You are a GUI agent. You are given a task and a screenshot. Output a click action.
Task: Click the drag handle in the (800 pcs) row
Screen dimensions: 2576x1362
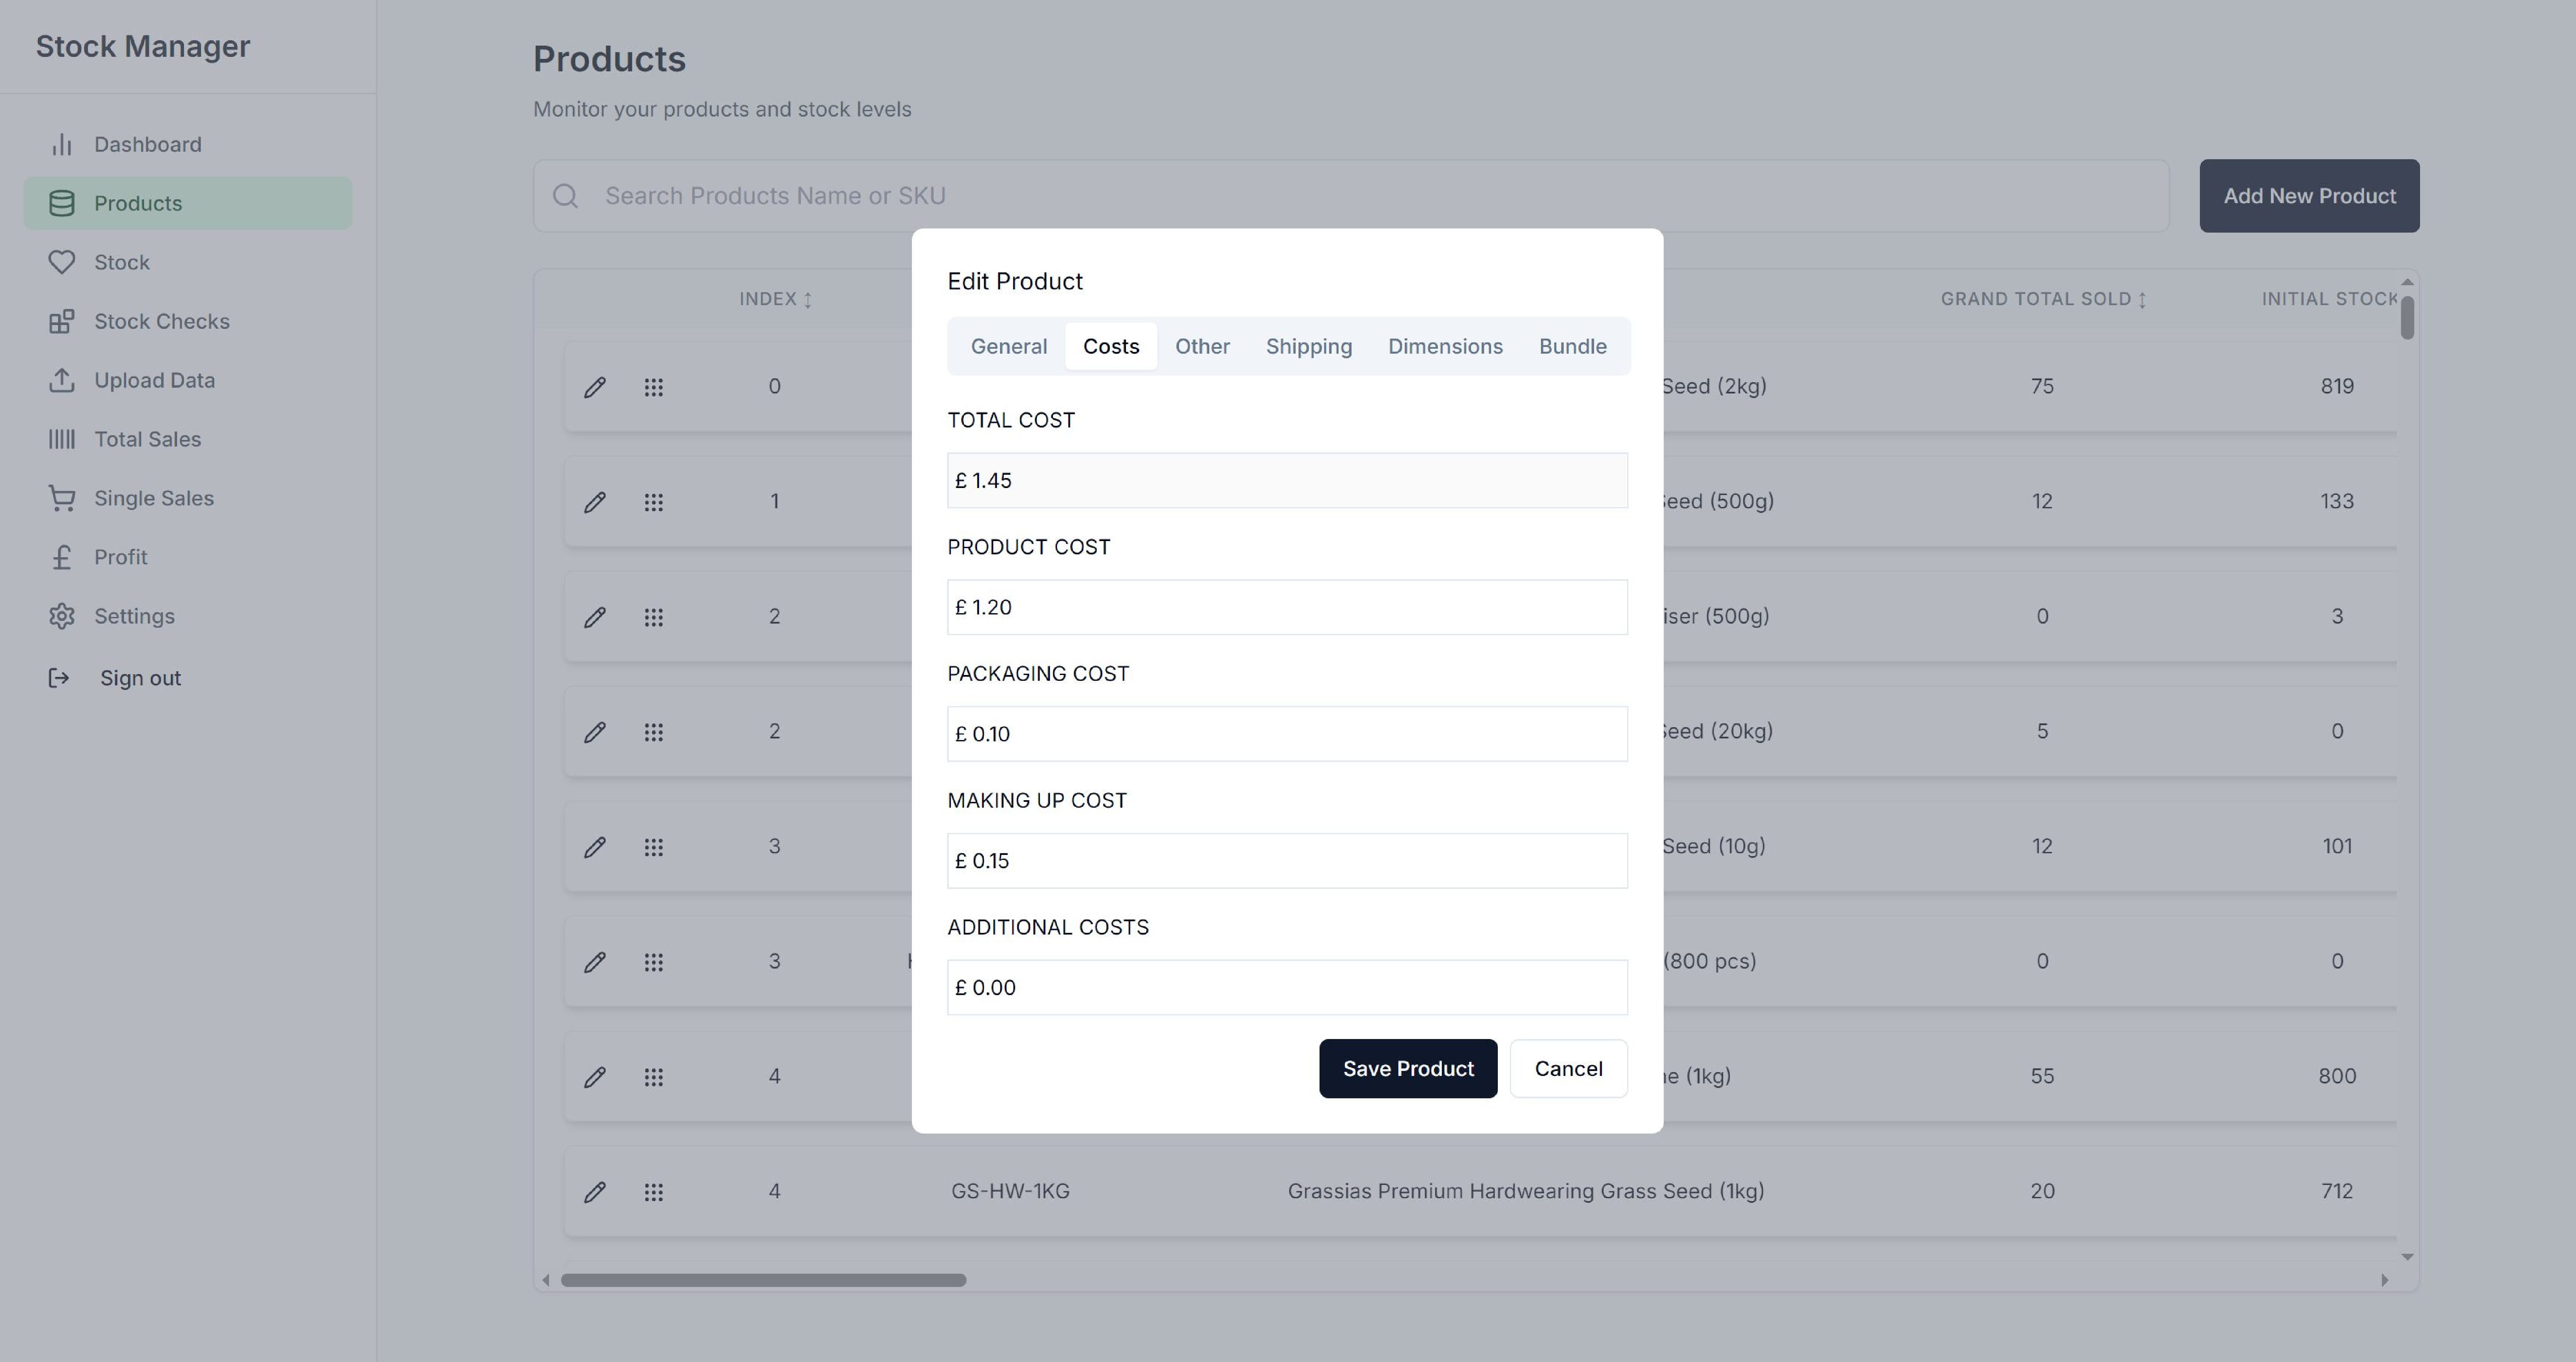[x=654, y=962]
